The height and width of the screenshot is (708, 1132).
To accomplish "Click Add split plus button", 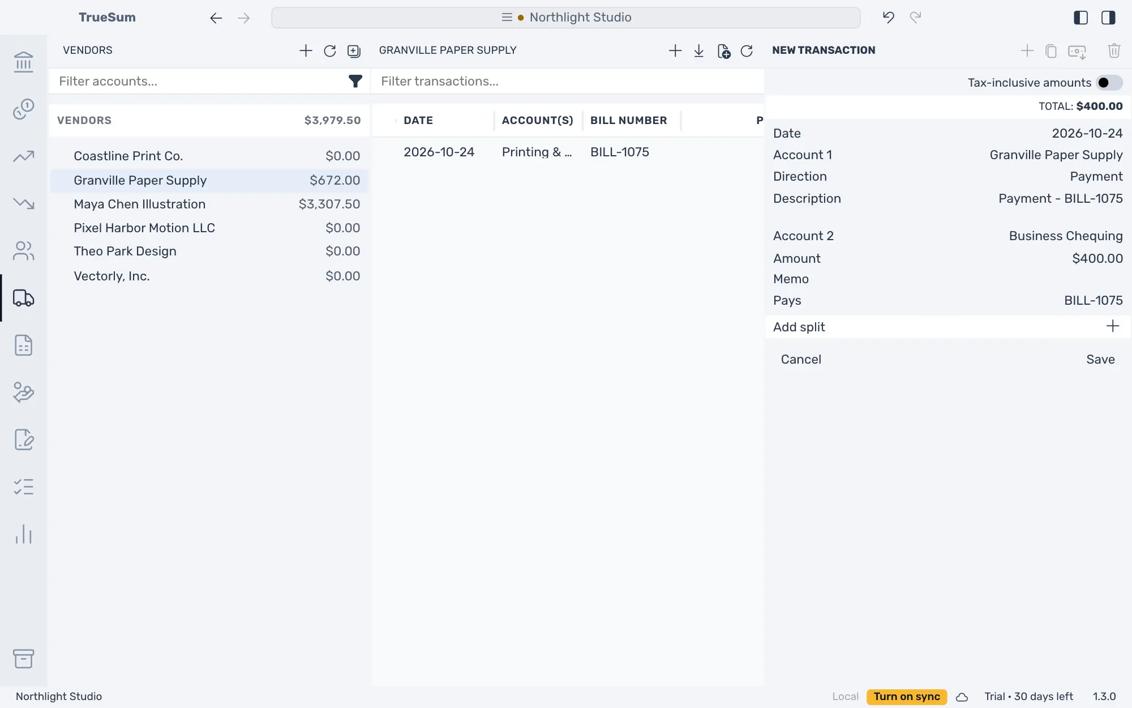I will [1112, 326].
